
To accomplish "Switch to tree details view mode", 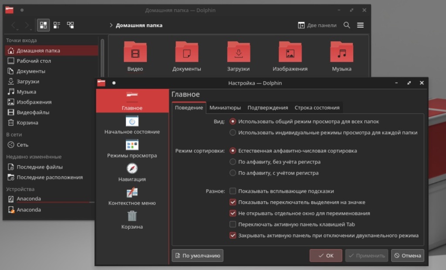I will [x=70, y=25].
